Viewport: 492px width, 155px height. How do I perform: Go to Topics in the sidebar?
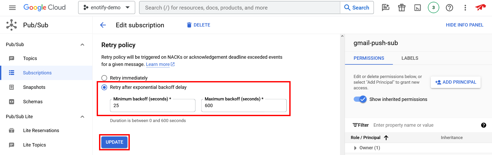click(x=30, y=58)
